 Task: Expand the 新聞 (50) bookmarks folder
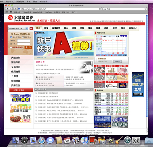(66, 12)
